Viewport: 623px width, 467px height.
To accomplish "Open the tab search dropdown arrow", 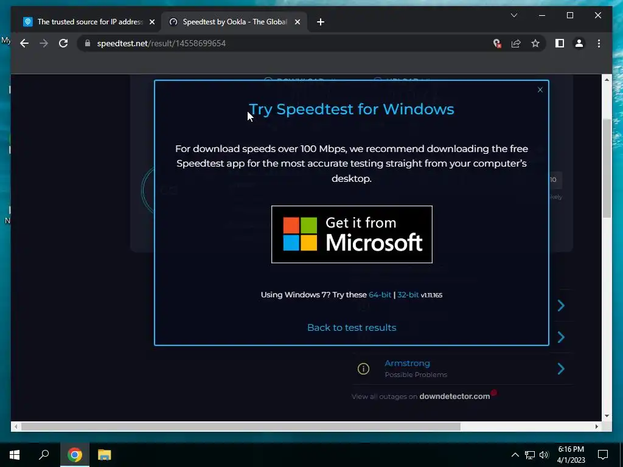I will pos(513,15).
